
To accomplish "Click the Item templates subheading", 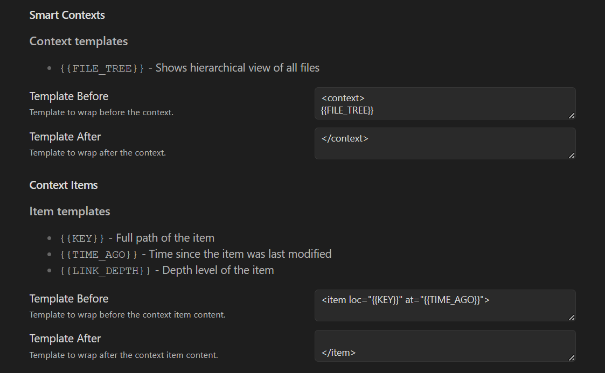I will pos(70,212).
